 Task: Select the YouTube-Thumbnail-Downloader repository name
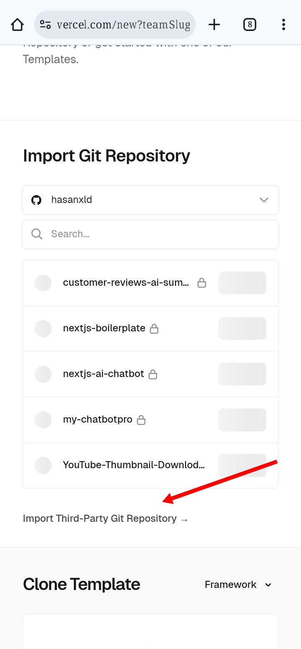(134, 465)
